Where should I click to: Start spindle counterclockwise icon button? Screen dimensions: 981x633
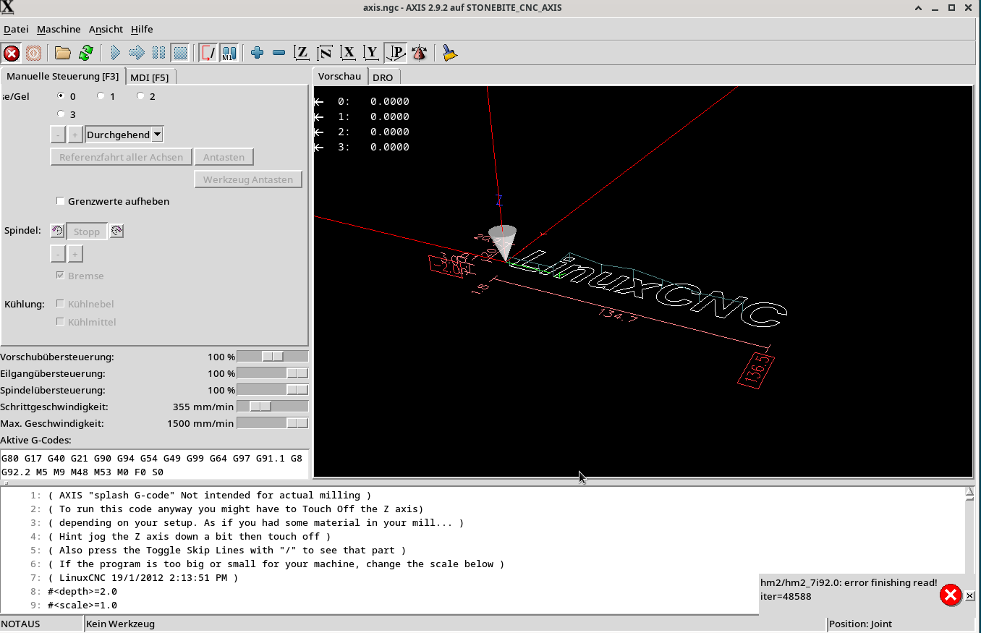[57, 231]
